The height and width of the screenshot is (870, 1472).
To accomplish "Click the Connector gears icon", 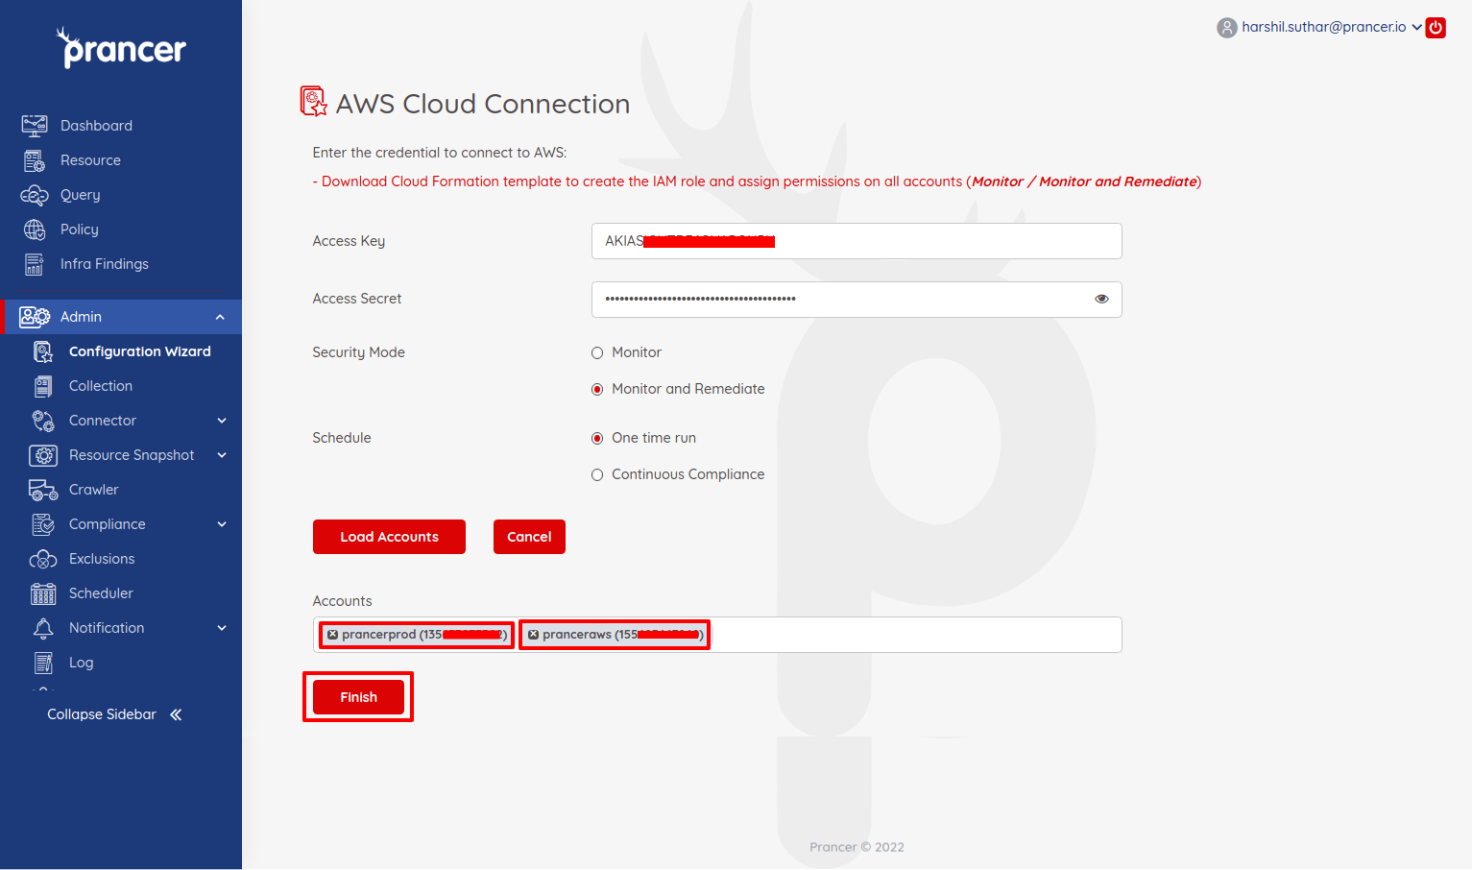I will click(43, 421).
